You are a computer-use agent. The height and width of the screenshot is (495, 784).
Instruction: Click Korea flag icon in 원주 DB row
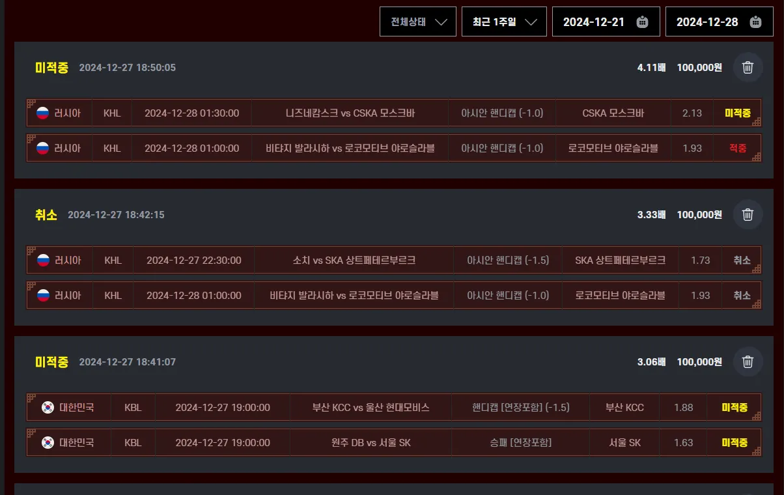pos(48,442)
